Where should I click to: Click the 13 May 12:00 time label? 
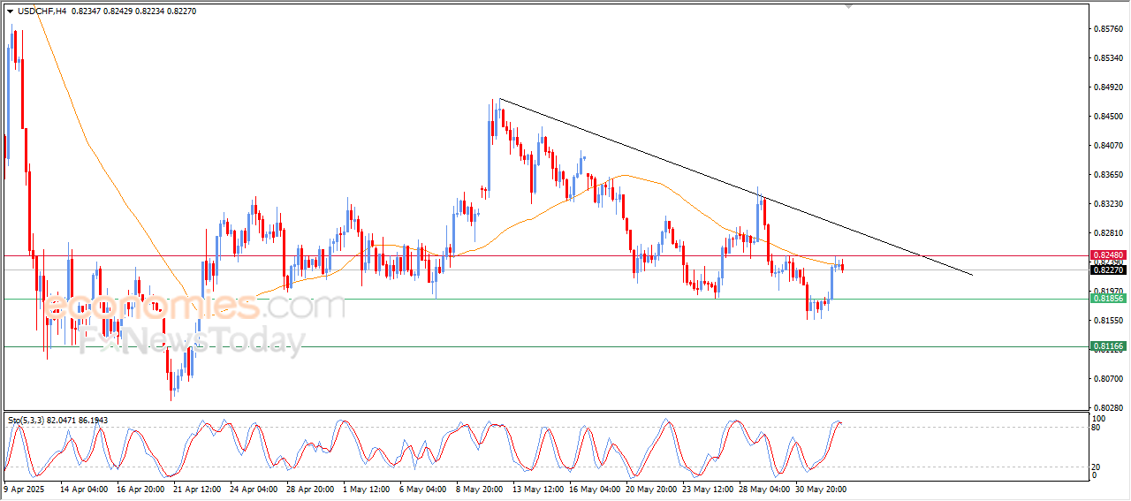click(x=536, y=488)
